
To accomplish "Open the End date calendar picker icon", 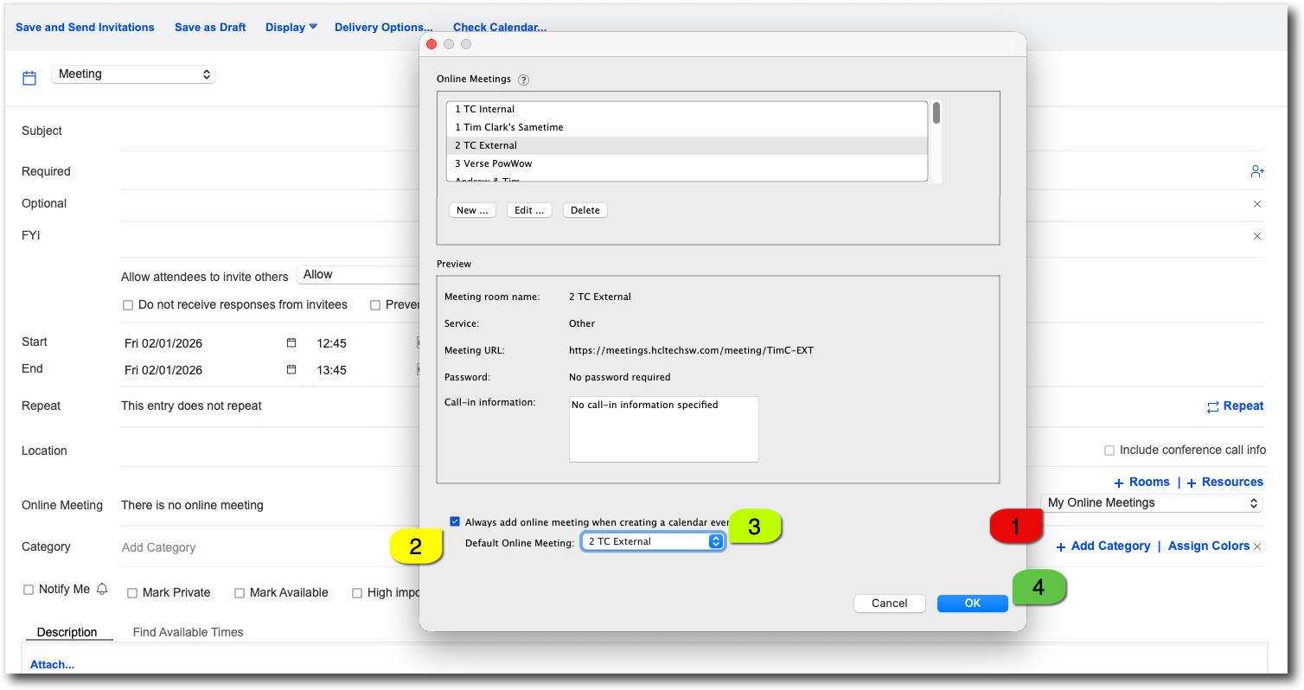I will 291,370.
